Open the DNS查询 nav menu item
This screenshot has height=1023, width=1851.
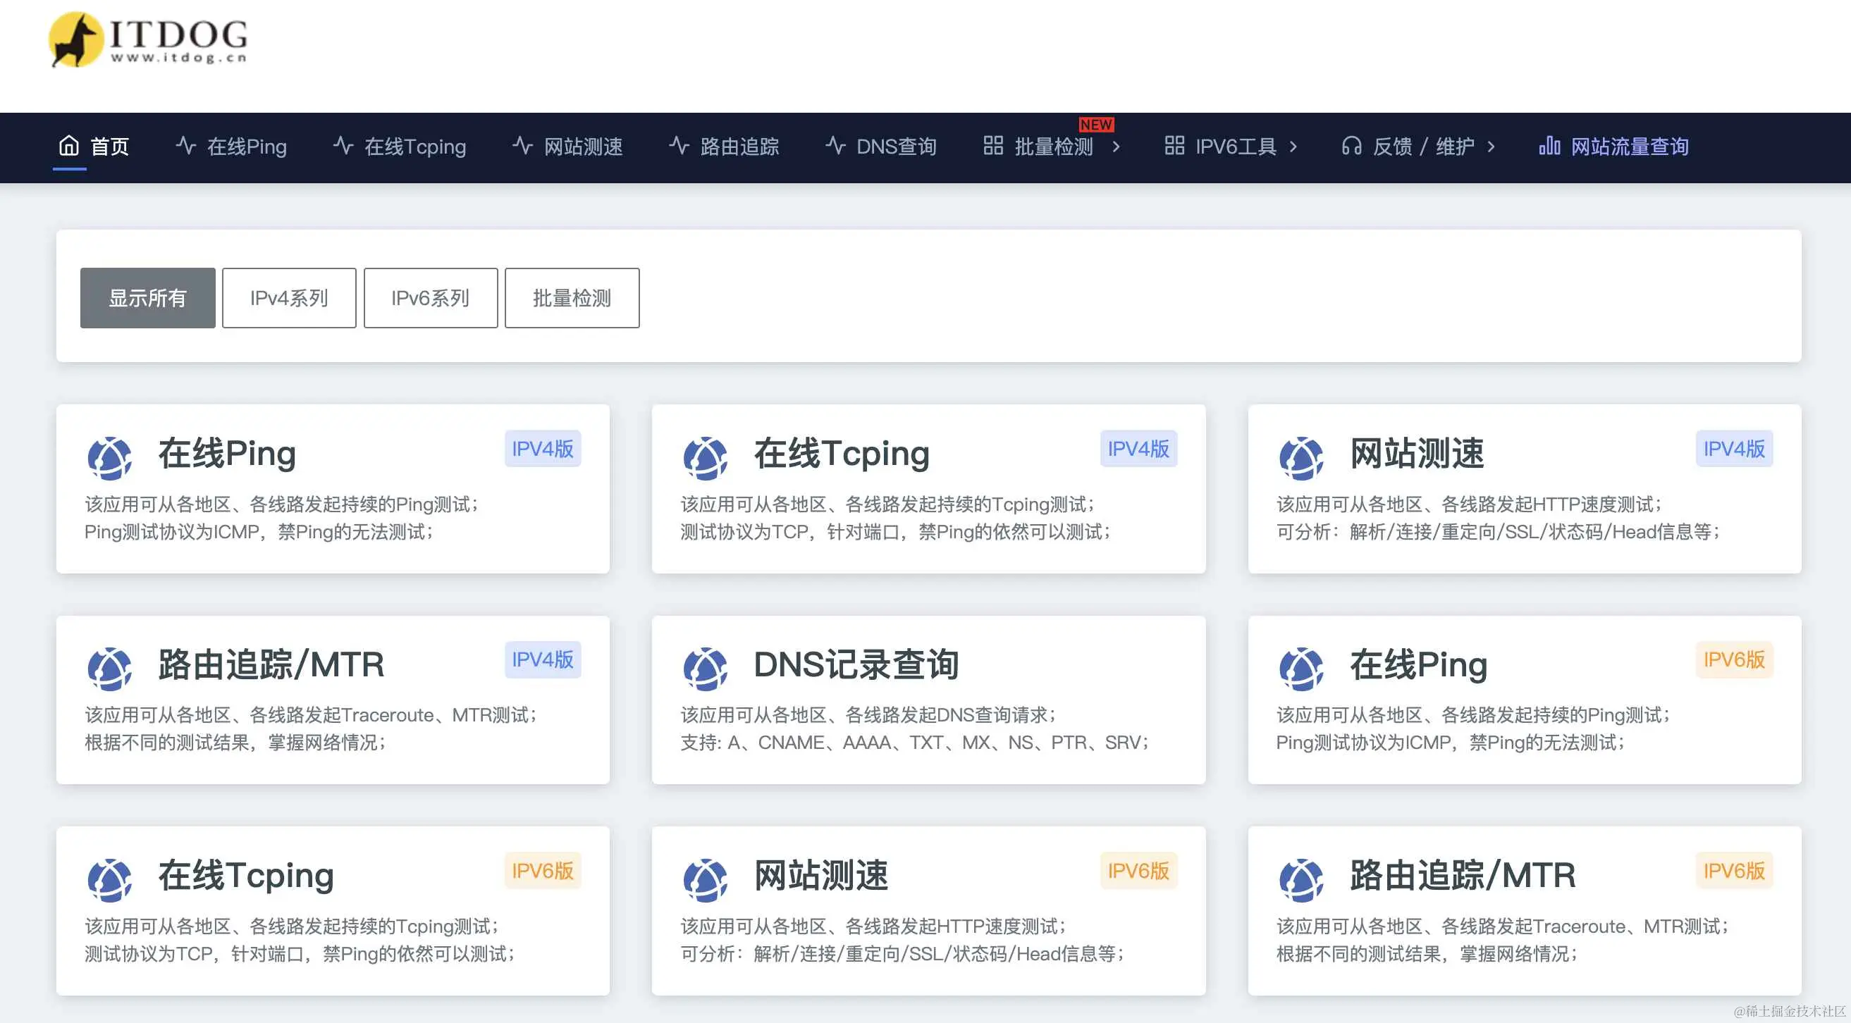(895, 147)
